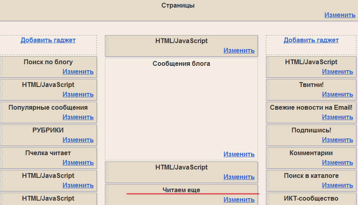Edit the Читаем еще gadget
Screen dimensions: 358x205
coord(239,200)
